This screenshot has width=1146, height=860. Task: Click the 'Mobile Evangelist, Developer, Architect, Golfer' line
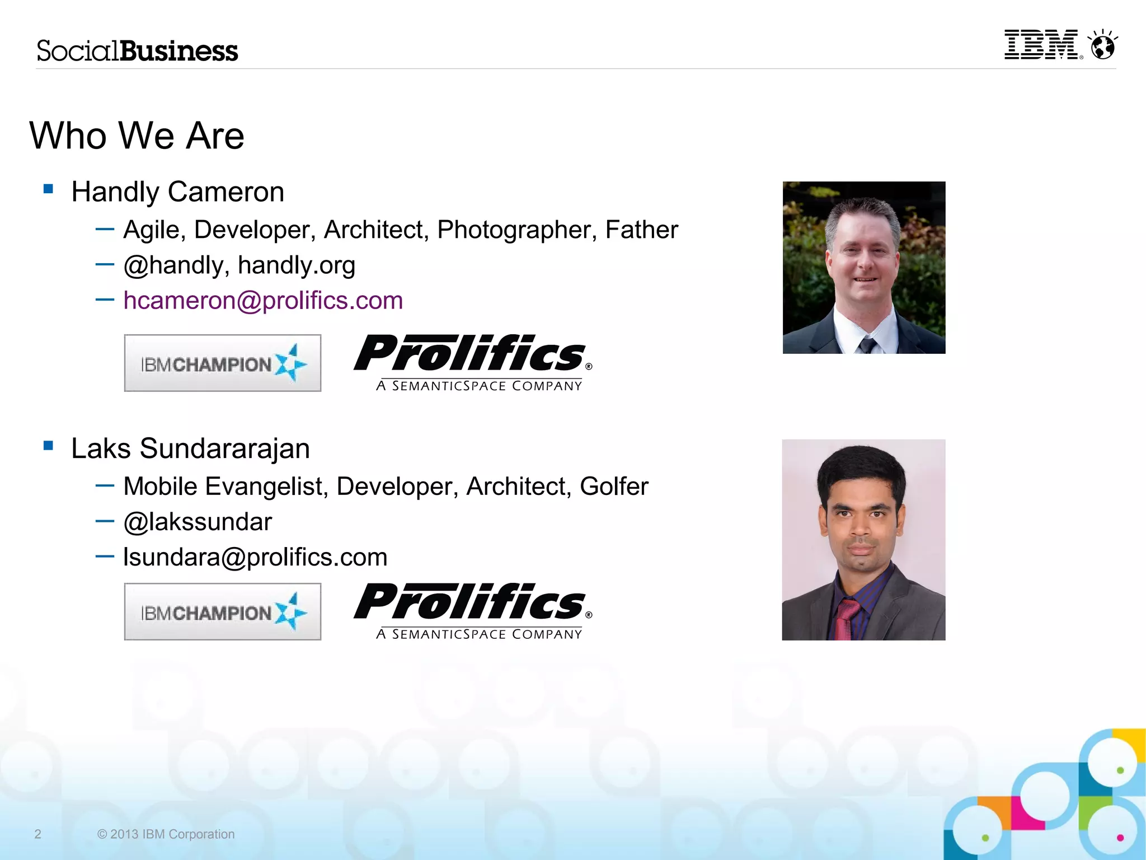click(386, 486)
